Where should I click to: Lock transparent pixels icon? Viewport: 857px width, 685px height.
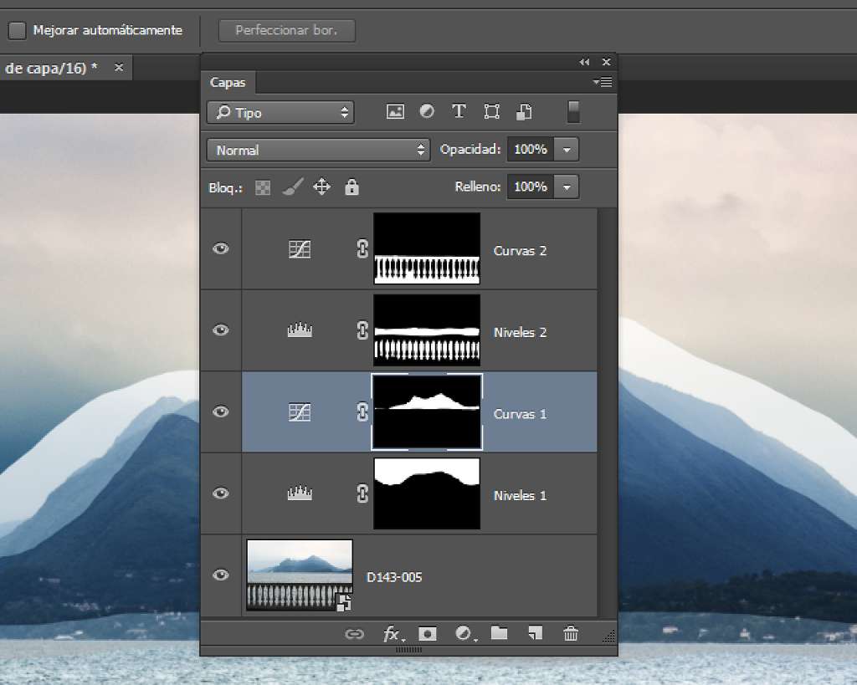[263, 188]
